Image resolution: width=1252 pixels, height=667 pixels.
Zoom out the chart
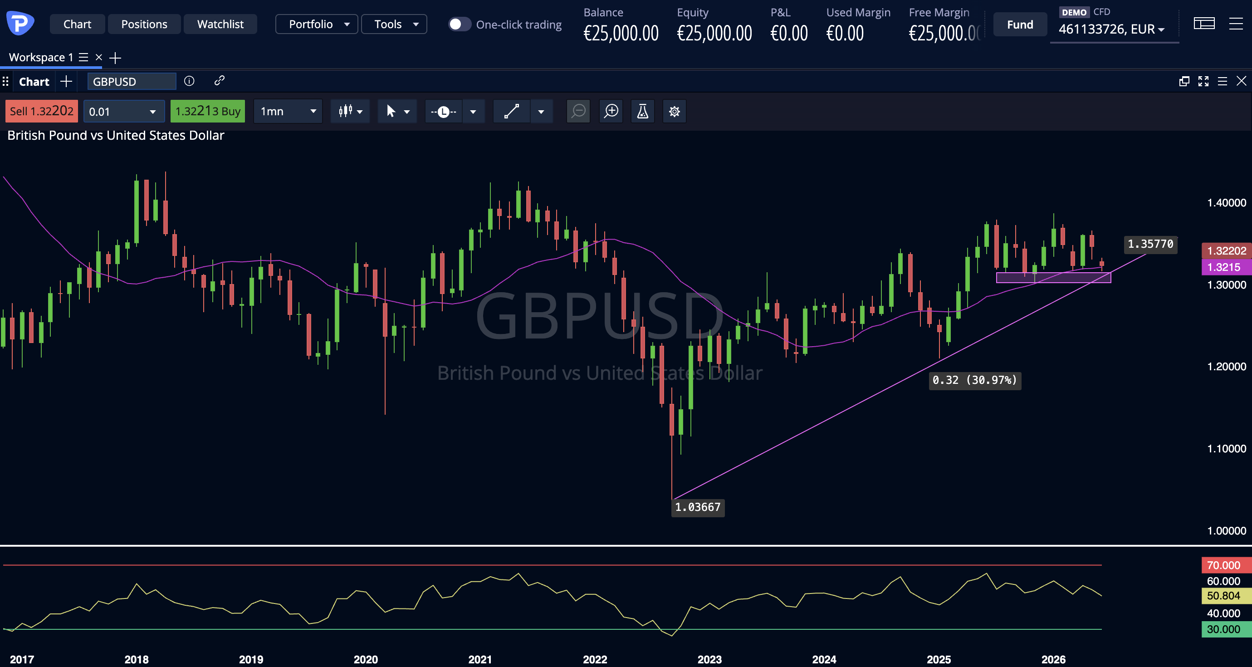(578, 111)
